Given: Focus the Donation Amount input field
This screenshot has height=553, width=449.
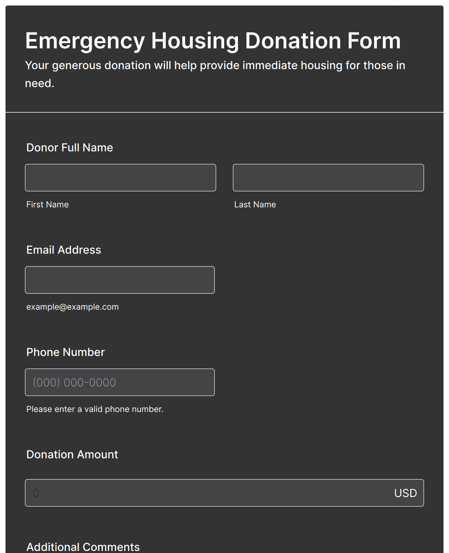Looking at the screenshot, I should tap(224, 493).
